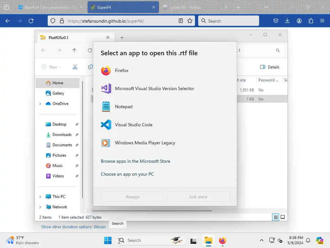Toggle the Details pane button
Image resolution: width=330 pixels, height=248 pixels.
click(x=270, y=67)
